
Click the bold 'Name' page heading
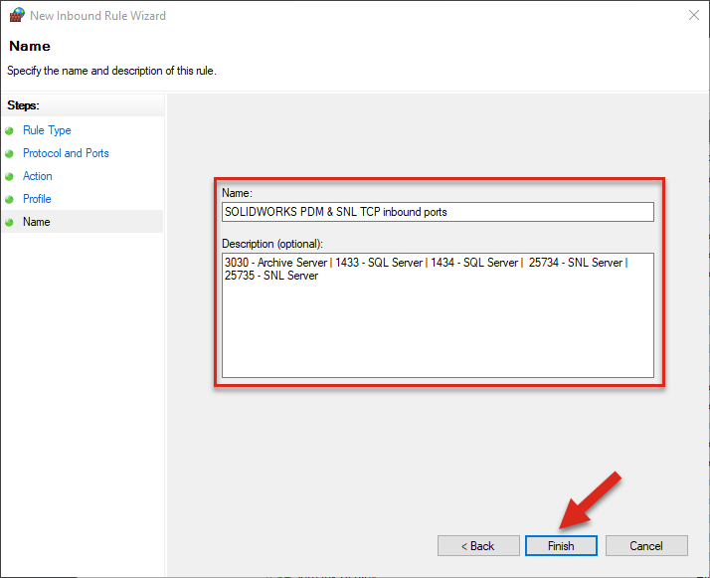coord(30,46)
